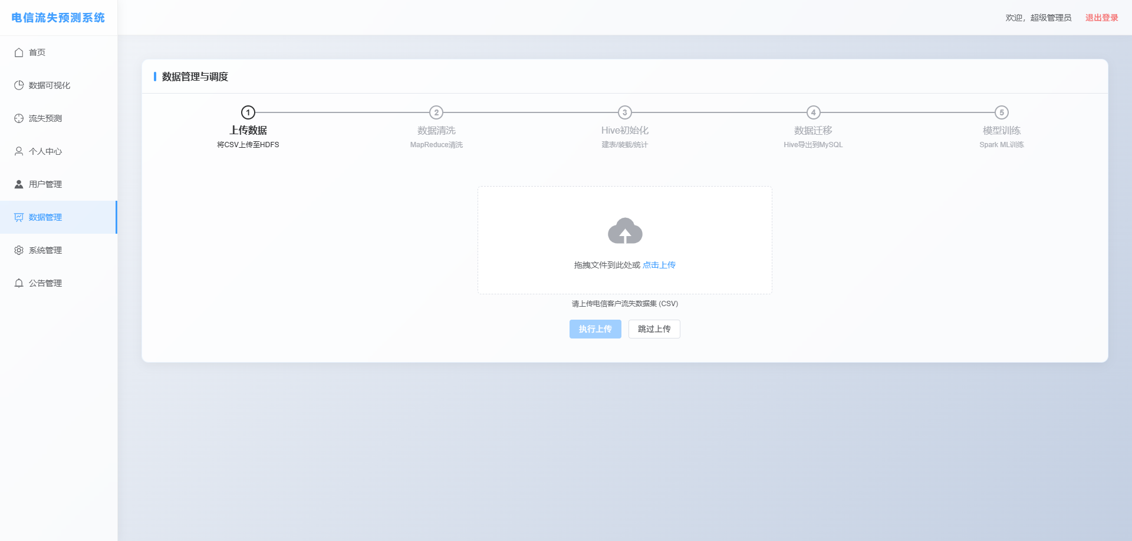The image size is (1132, 541).
Task: Click the cloud upload icon
Action: click(625, 231)
